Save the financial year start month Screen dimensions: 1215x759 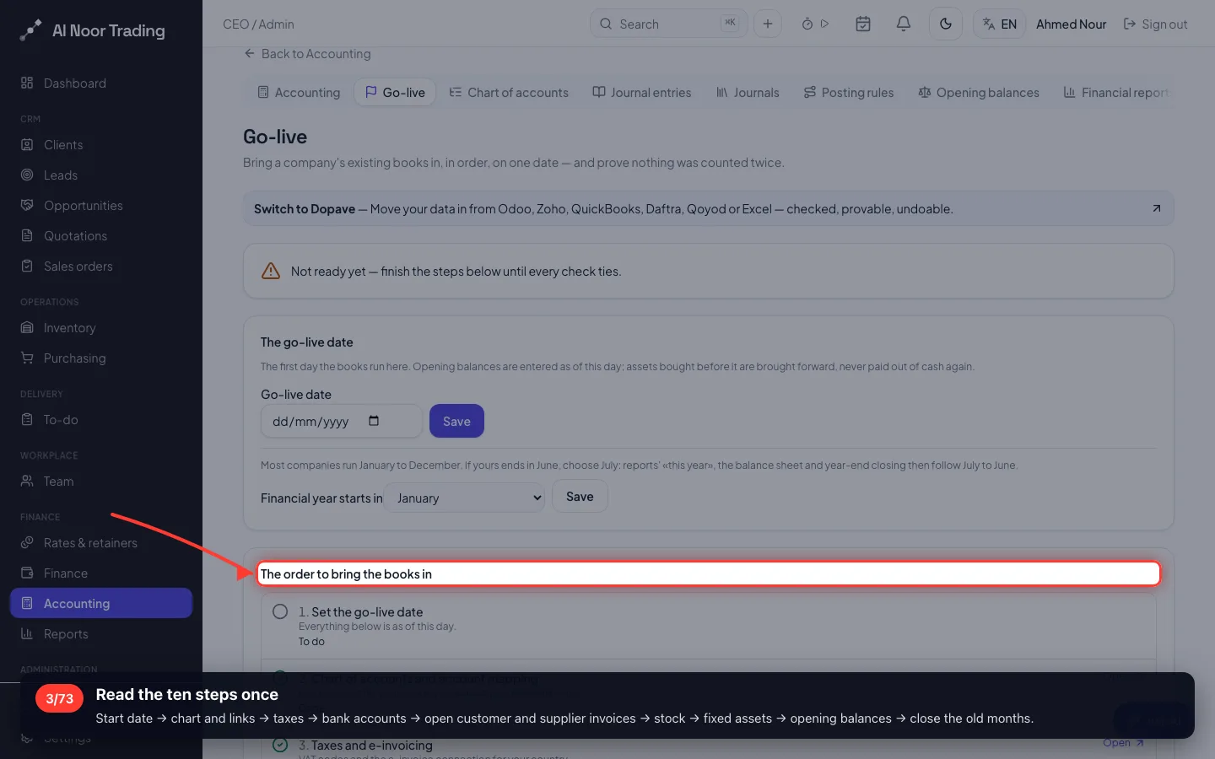(x=580, y=496)
